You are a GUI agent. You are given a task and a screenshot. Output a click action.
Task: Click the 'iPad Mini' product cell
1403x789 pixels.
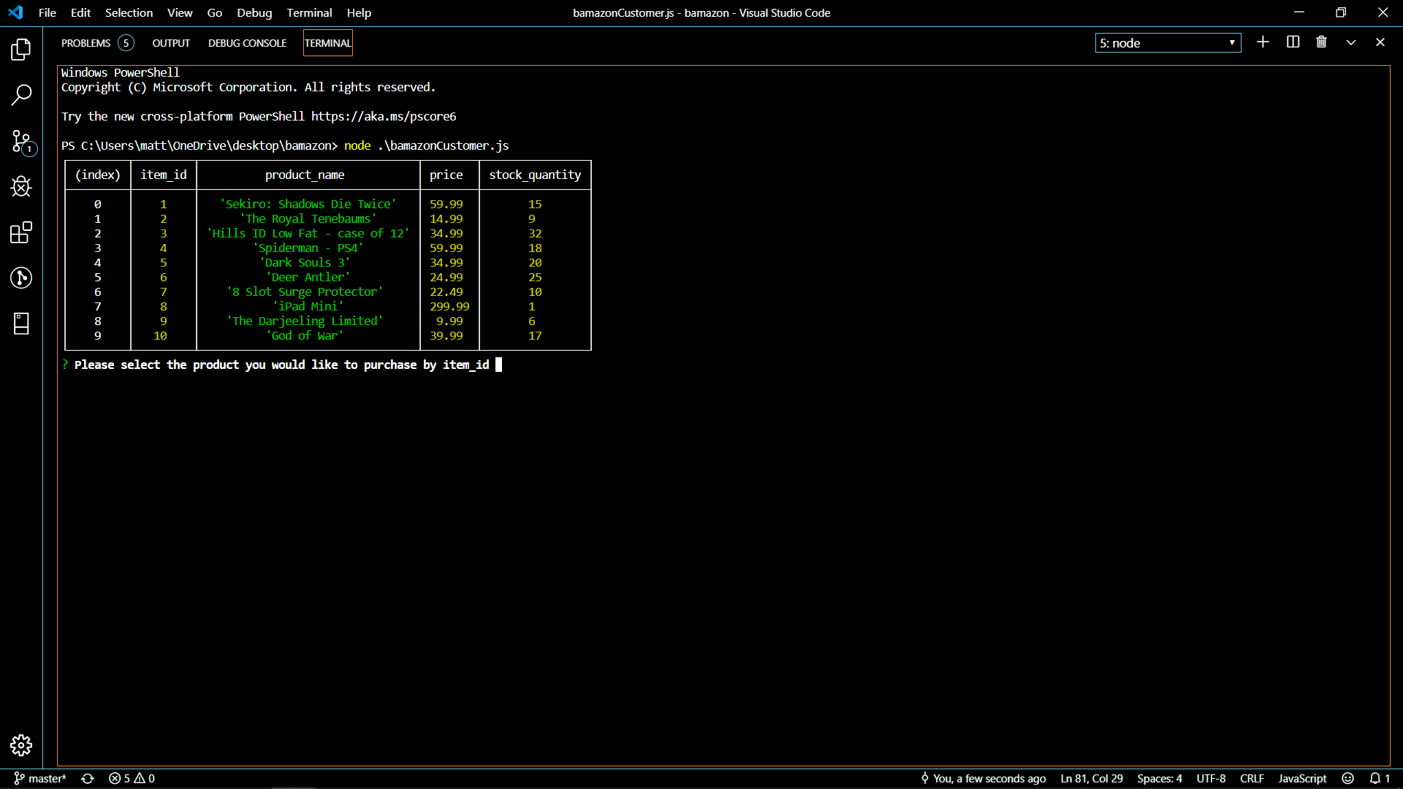coord(308,306)
